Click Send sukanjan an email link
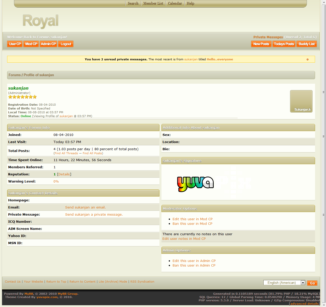Image resolution: width=326 pixels, height=307 pixels. (85, 207)
